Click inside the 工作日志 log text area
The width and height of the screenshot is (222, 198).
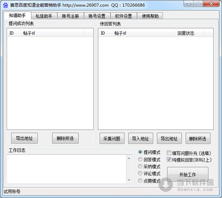[67, 169]
